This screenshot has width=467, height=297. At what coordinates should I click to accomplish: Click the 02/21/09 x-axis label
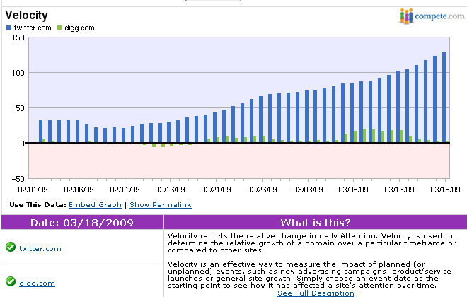pos(216,190)
